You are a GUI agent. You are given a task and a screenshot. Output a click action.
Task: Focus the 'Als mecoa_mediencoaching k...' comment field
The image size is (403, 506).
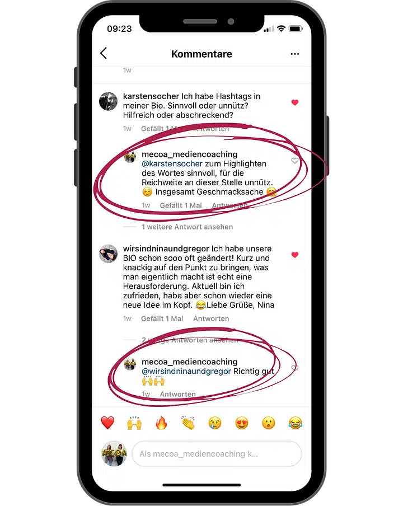217,454
